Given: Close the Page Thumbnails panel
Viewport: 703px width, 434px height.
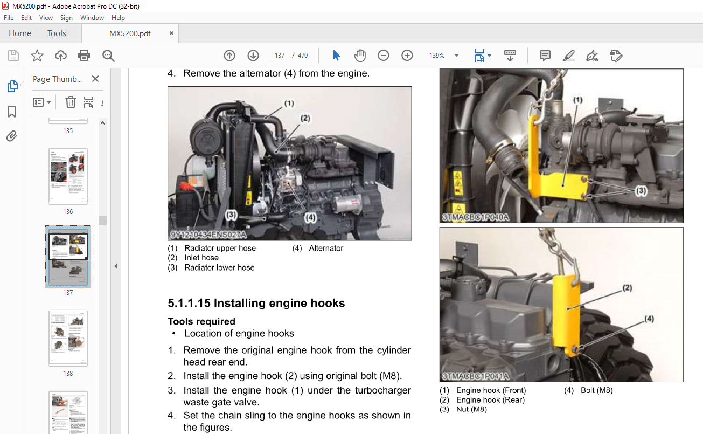Looking at the screenshot, I should click(95, 79).
